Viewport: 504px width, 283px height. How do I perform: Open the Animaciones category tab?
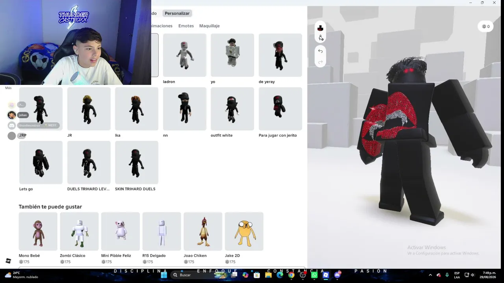coord(162,26)
